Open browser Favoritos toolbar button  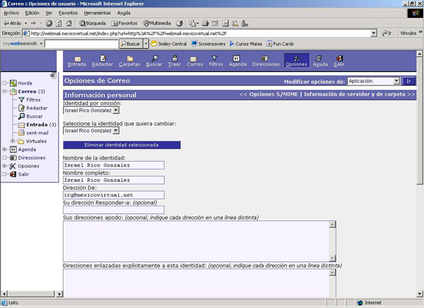[124, 23]
